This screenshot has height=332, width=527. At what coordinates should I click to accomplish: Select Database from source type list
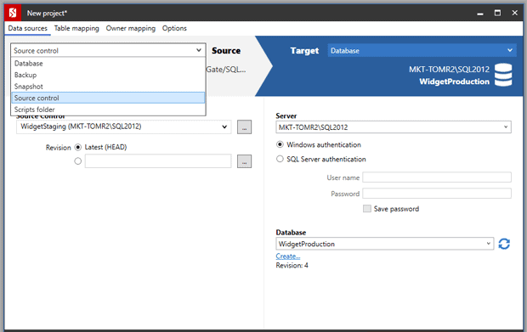pos(108,64)
